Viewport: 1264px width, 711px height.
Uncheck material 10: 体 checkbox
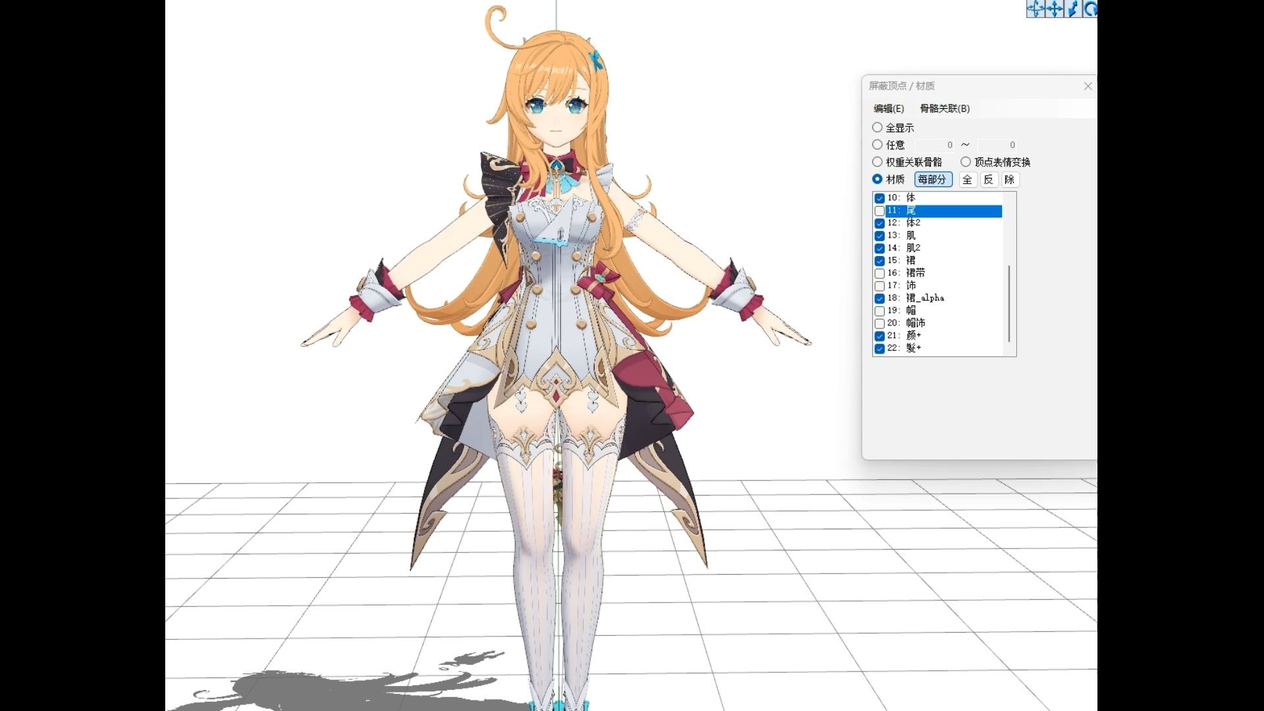pyautogui.click(x=880, y=198)
